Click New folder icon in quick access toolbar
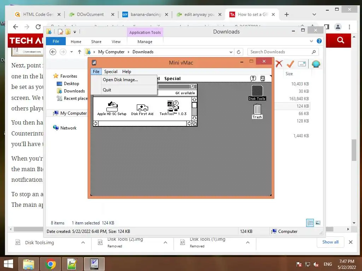The height and width of the screenshot is (271, 362). [68, 32]
